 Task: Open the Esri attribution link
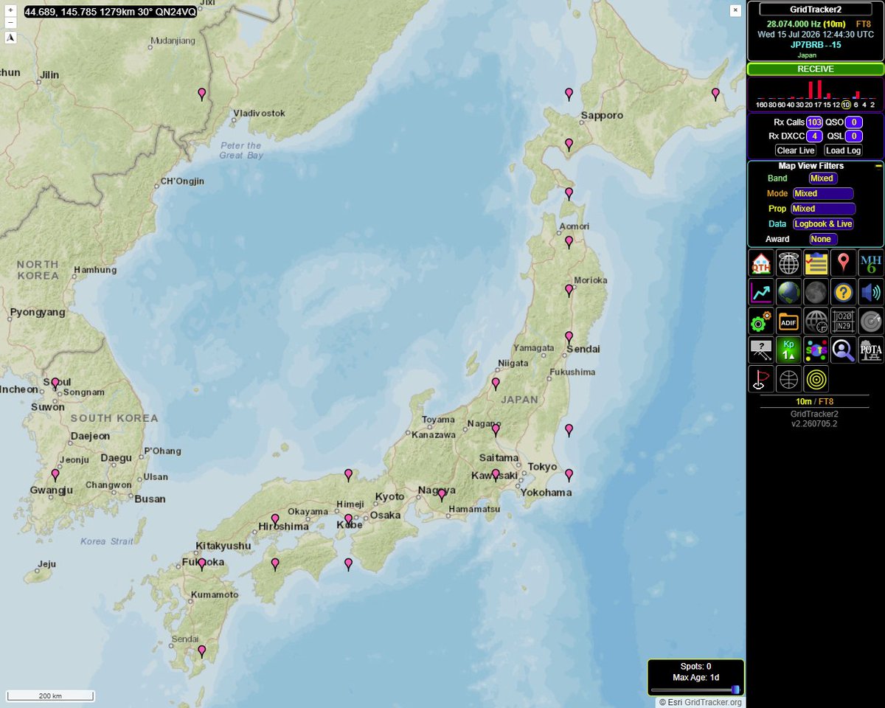coord(676,702)
